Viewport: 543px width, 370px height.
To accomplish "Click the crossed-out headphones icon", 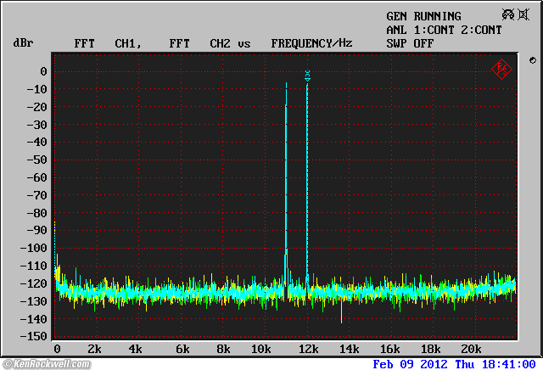I will (x=507, y=14).
